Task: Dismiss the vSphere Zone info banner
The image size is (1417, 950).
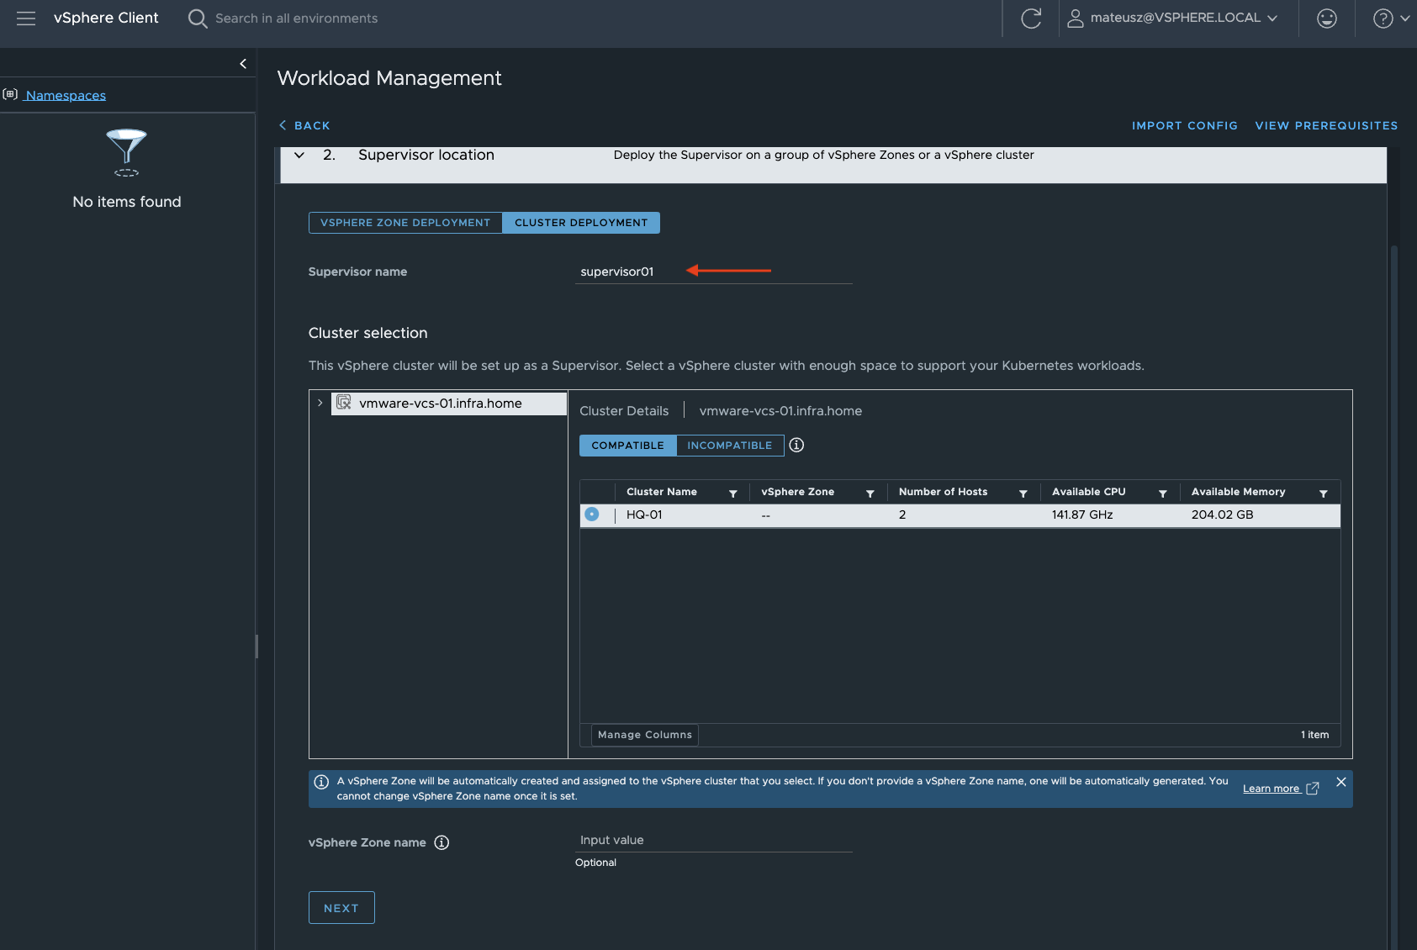Action: pyautogui.click(x=1340, y=782)
